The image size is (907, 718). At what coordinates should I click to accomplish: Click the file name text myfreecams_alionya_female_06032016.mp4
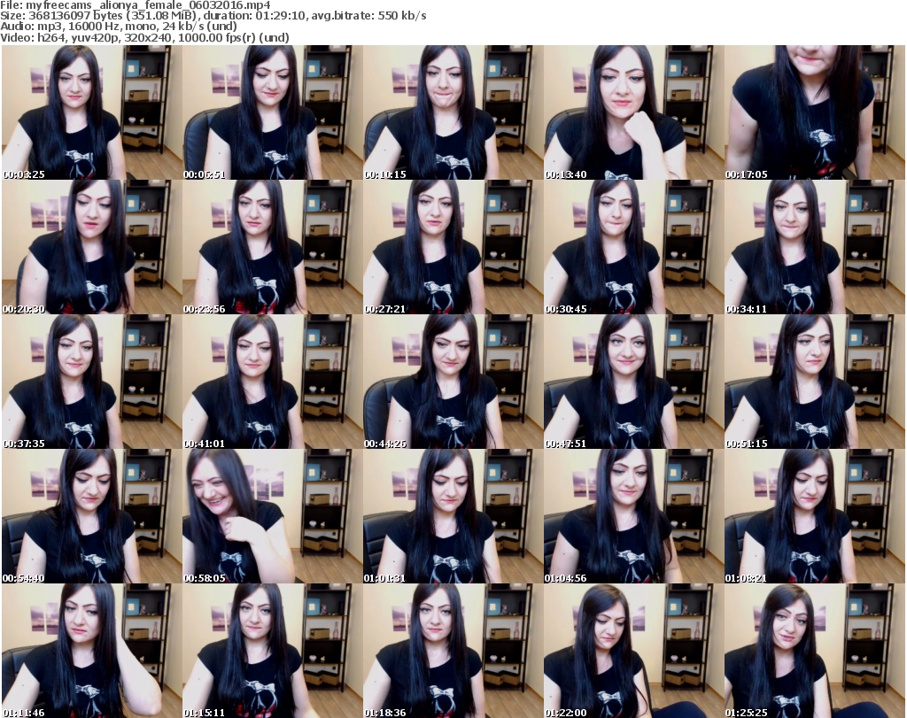(x=148, y=5)
